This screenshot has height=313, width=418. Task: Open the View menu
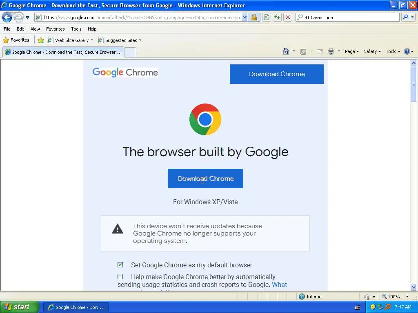coord(35,29)
